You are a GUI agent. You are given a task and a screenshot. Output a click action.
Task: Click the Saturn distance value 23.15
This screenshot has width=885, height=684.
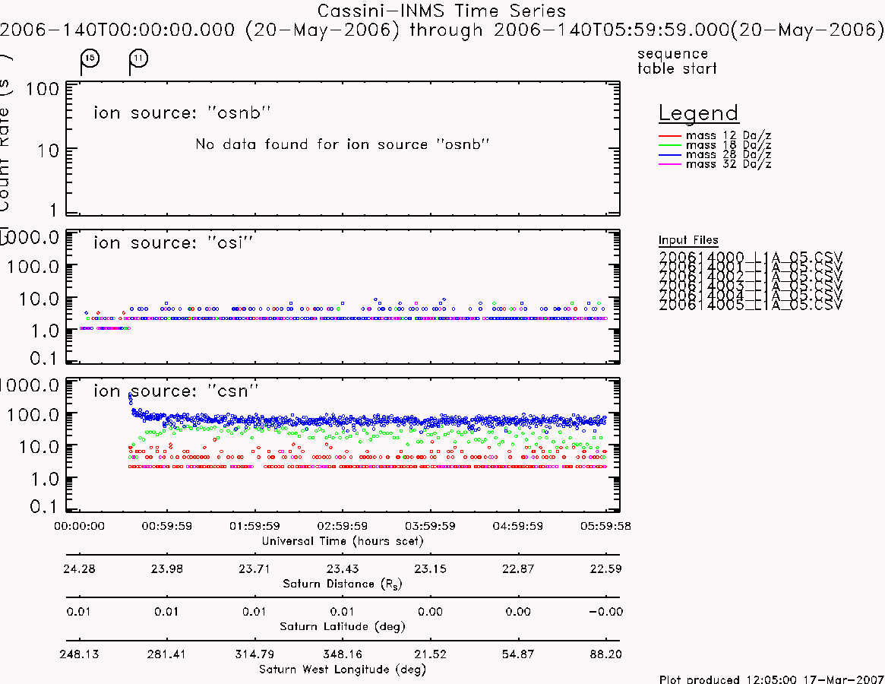click(x=430, y=568)
